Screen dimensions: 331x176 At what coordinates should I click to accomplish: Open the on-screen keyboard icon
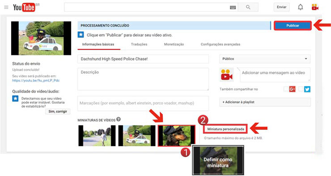pyautogui.click(x=233, y=8)
